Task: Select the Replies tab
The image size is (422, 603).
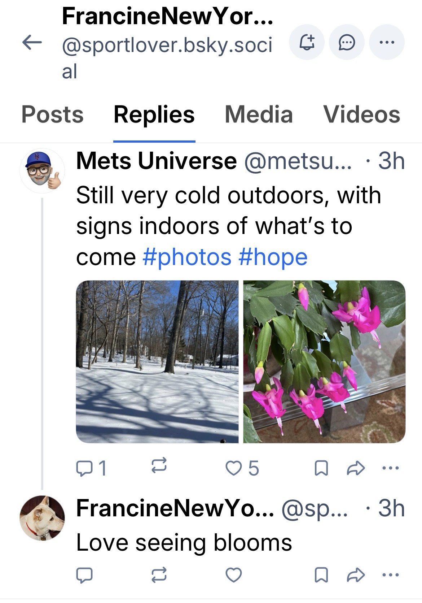Action: [154, 115]
